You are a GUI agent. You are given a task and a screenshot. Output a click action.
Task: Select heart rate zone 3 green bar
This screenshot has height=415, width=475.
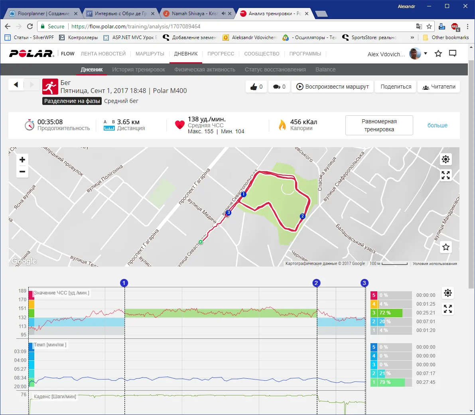click(x=390, y=313)
